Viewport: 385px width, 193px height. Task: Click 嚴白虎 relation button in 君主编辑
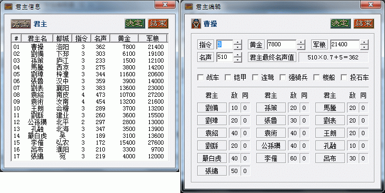click(x=212, y=158)
